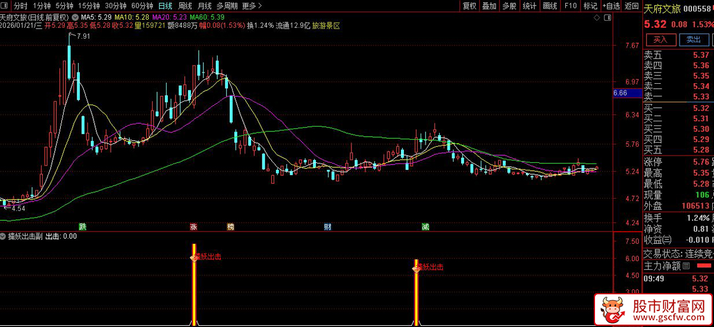Click the 叠加 overlay button
The width and height of the screenshot is (714, 327).
[x=489, y=6]
